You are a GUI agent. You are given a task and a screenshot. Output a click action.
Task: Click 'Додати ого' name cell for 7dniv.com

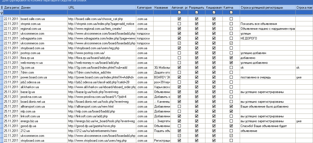(x=162, y=72)
